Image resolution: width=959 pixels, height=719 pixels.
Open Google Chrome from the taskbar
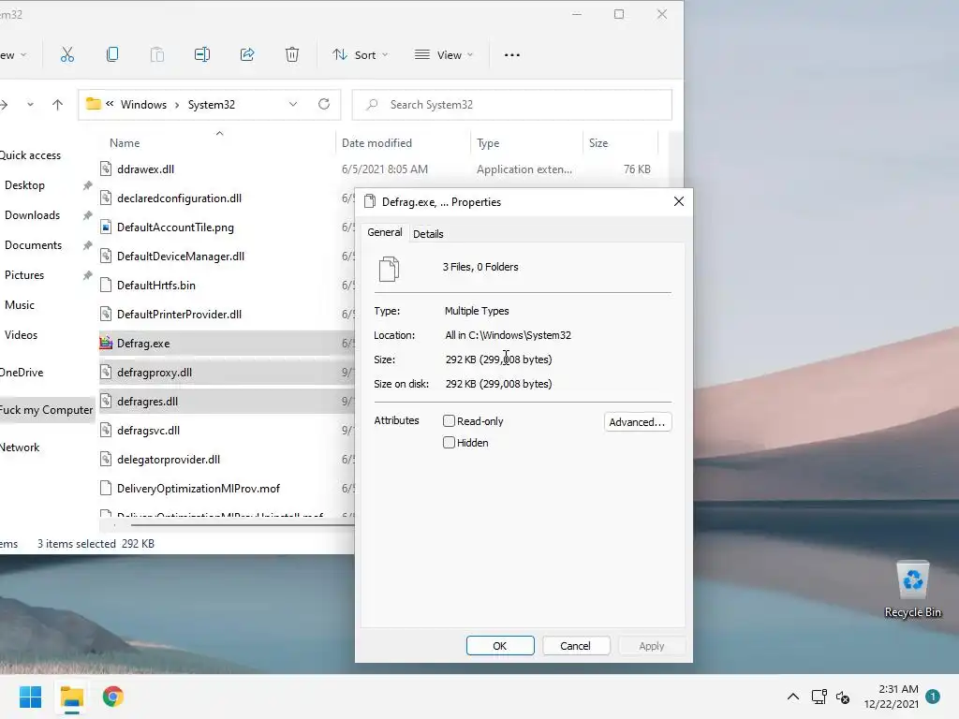pos(113,697)
